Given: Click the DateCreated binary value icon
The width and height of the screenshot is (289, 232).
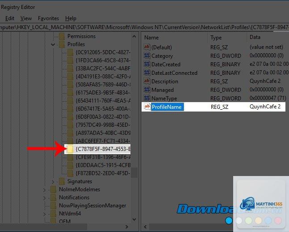Looking at the screenshot, I should click(147, 64).
